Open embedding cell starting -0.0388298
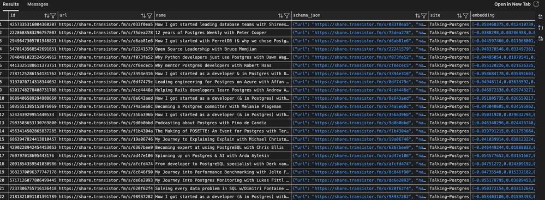Screen dimensions: 545x200 [x=502, y=33]
